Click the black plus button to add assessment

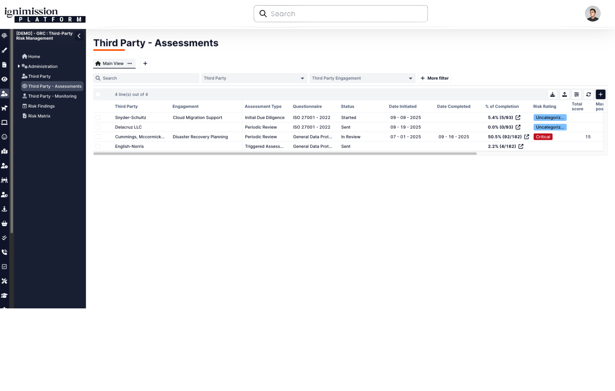coord(601,94)
